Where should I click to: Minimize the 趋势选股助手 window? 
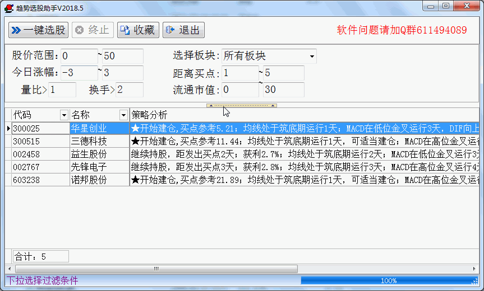[x=431, y=6]
